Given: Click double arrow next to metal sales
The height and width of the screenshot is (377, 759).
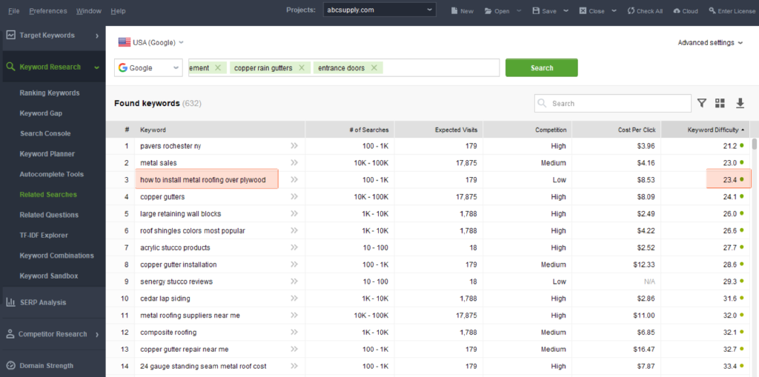Looking at the screenshot, I should point(294,163).
